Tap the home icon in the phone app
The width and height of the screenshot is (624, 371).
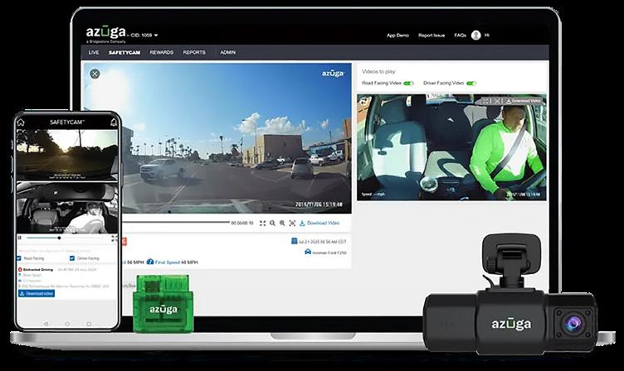pyautogui.click(x=21, y=122)
